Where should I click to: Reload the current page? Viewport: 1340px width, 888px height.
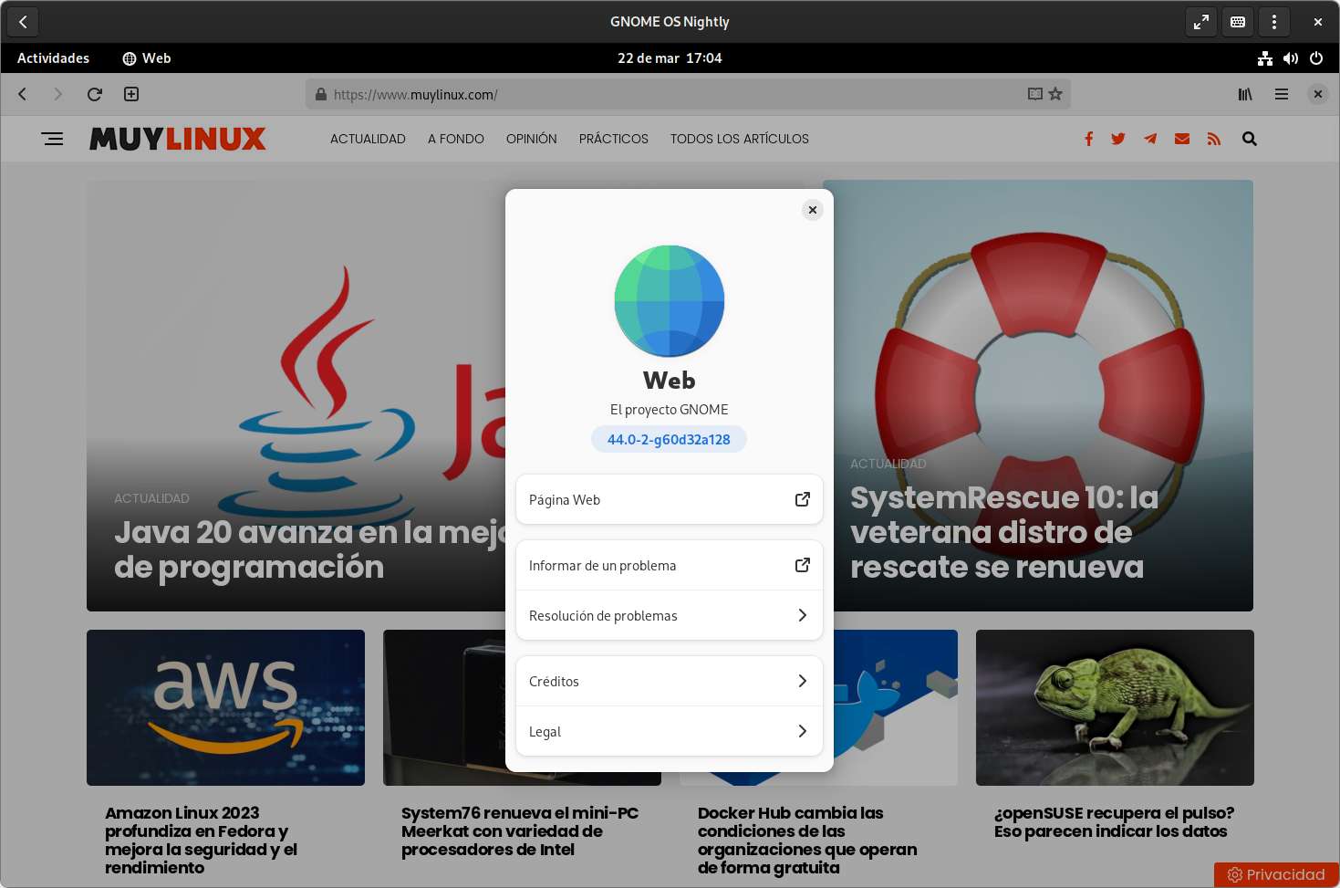[95, 94]
